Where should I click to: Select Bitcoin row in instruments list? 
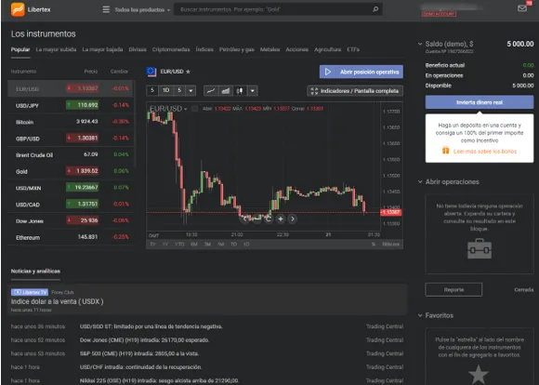click(72, 122)
